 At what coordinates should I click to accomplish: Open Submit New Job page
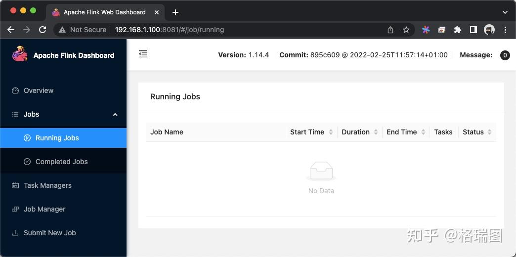point(49,233)
